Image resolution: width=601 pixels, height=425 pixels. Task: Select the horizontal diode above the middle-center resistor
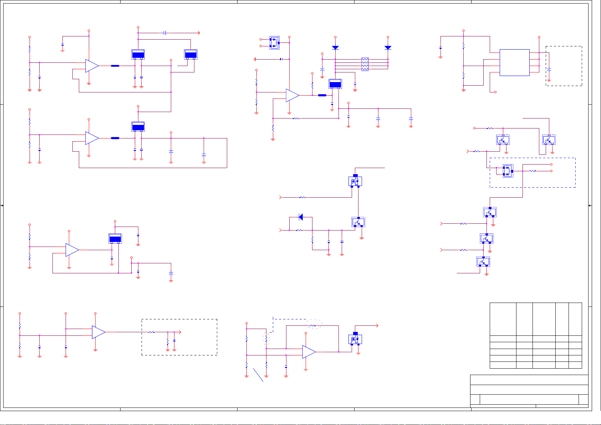301,217
